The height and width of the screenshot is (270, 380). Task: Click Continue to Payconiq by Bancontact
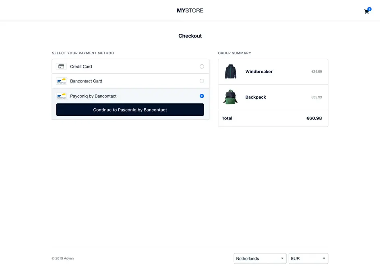[130, 109]
